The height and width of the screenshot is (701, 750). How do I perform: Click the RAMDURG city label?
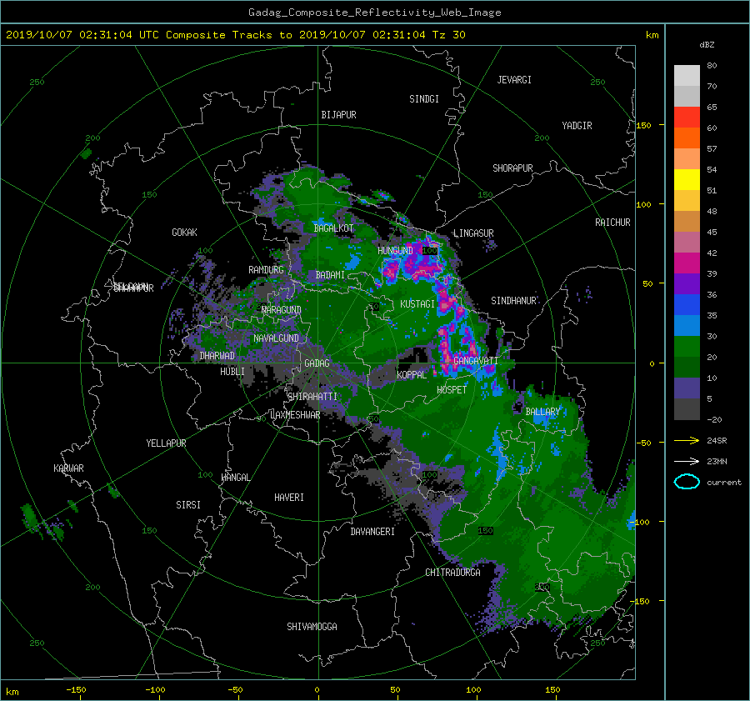coord(266,270)
